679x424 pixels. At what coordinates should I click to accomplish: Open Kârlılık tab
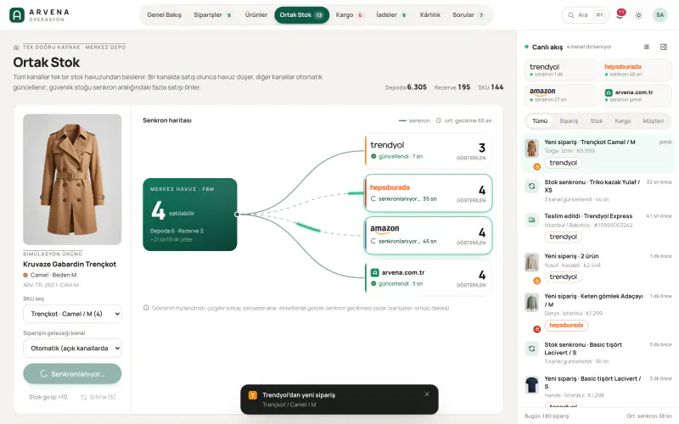[430, 15]
